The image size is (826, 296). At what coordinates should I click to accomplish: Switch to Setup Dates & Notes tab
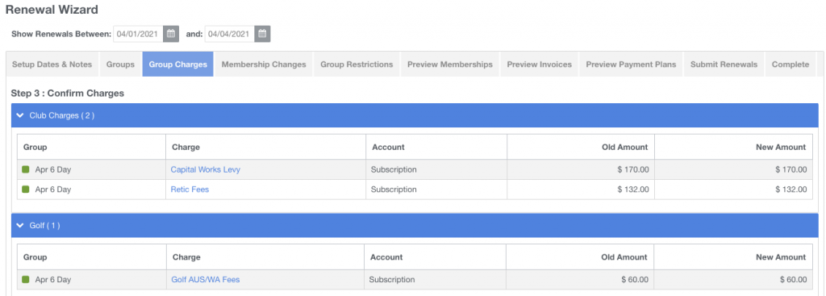point(52,65)
